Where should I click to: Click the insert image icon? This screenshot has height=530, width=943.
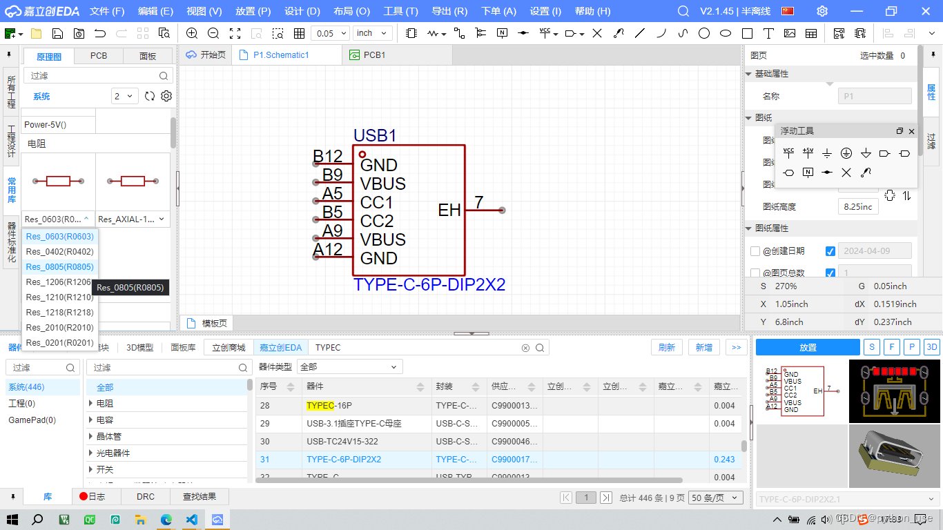pyautogui.click(x=790, y=33)
